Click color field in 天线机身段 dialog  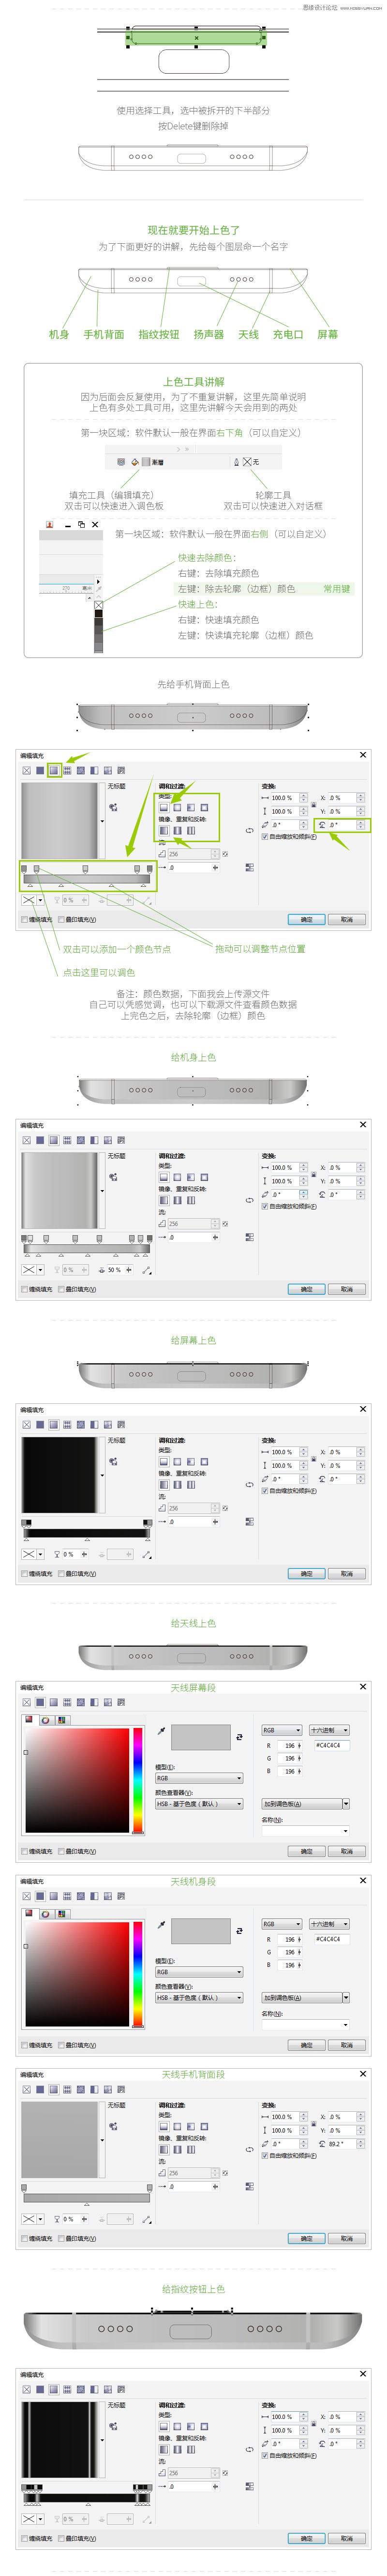click(x=77, y=1975)
